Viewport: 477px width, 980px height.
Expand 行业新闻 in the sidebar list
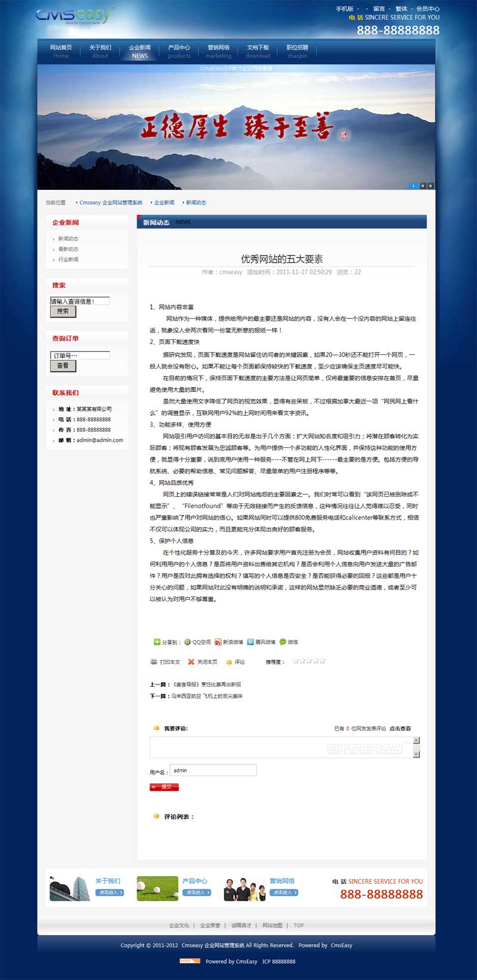[x=68, y=260]
